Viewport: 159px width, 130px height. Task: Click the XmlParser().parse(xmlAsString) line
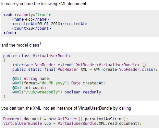click(66, 119)
